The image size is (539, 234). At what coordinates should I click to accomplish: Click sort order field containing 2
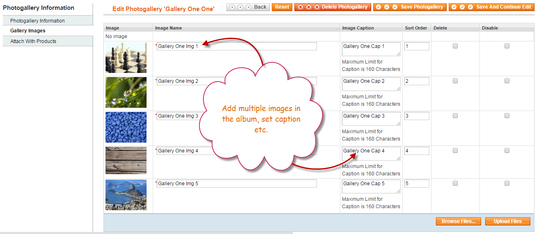(417, 81)
